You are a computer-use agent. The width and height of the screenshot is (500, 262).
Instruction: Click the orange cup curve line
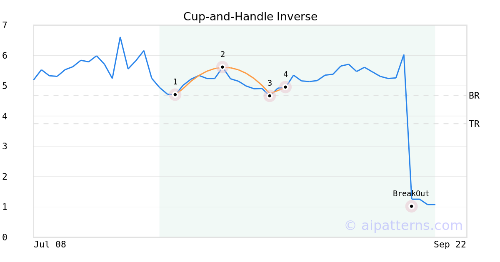click(246, 73)
